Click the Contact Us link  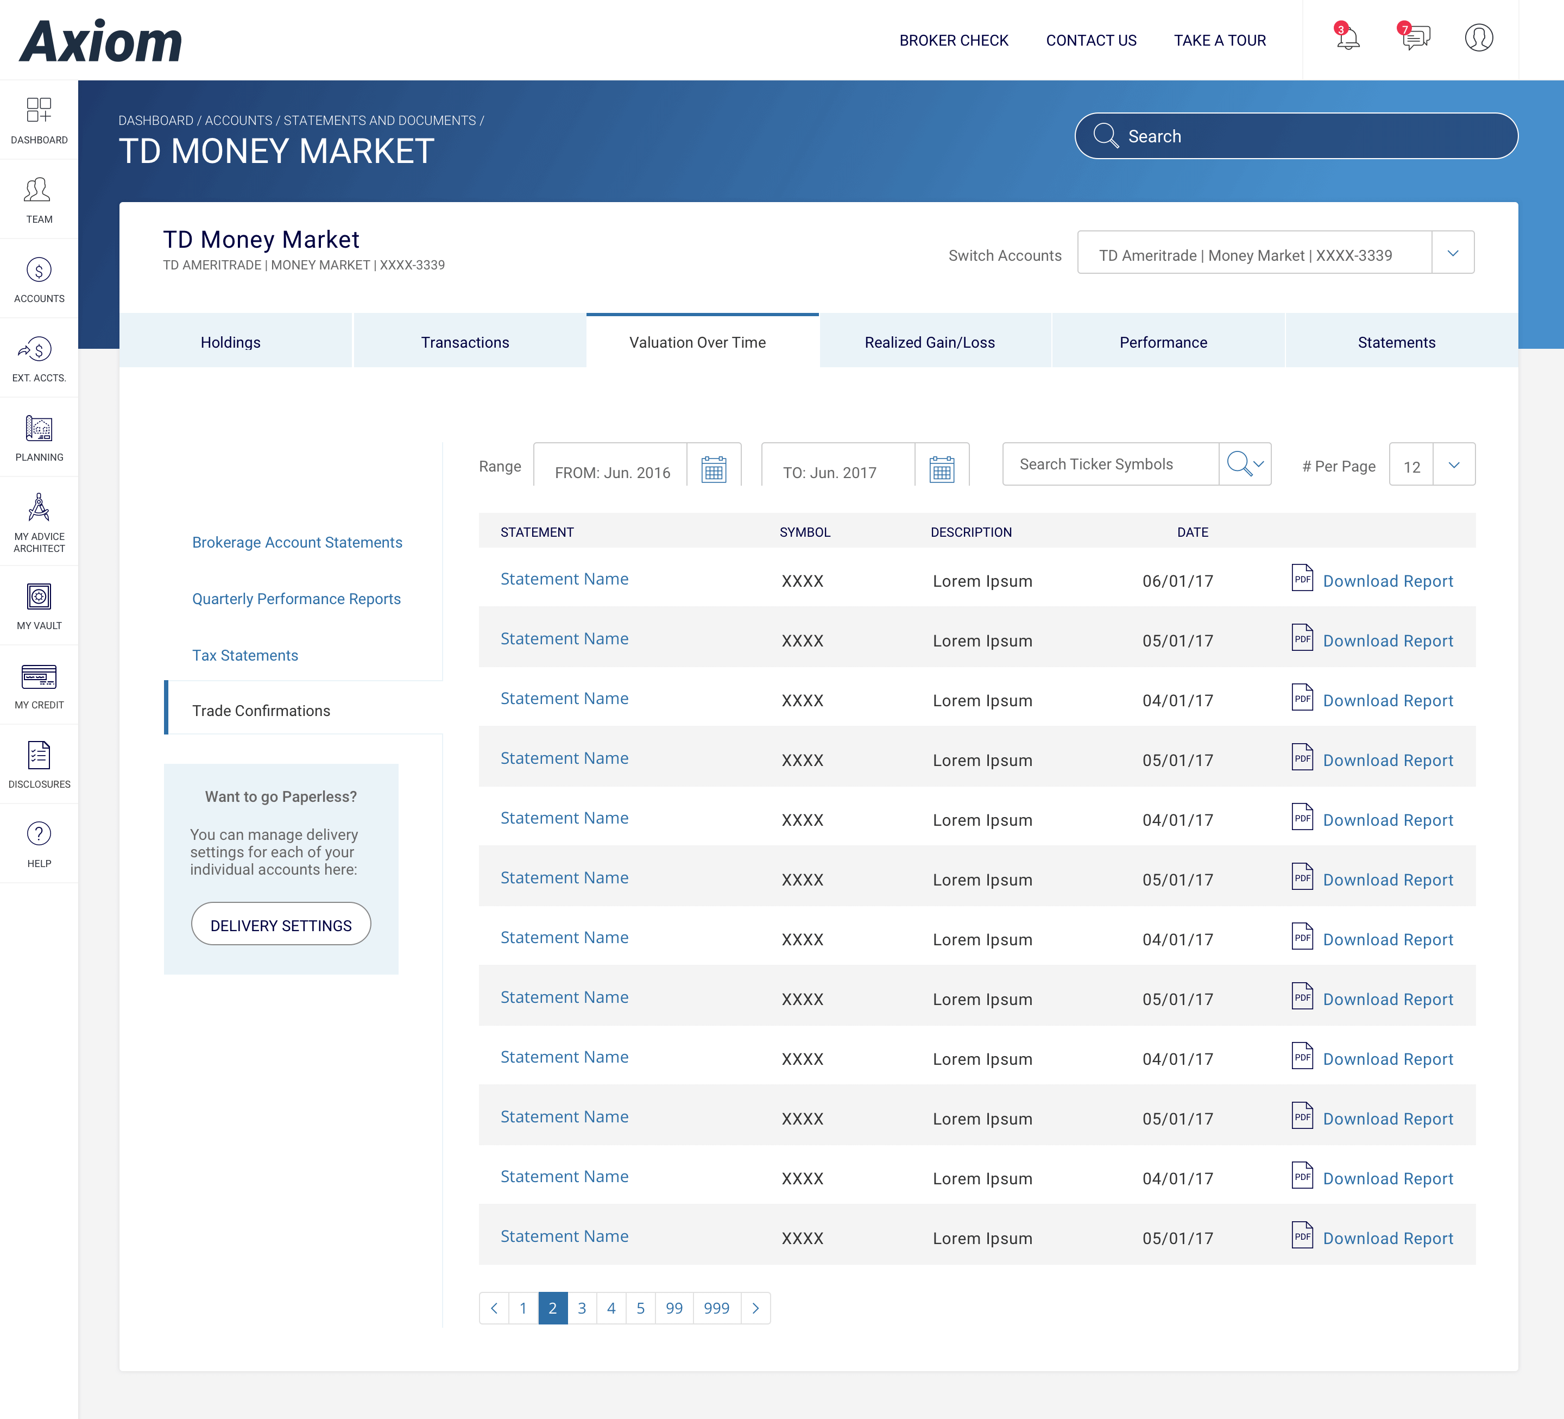1091,40
